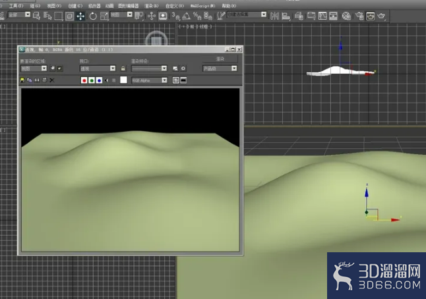Toggle the 3D Snaps button
Screen dimensions: 426x299
tap(176, 16)
